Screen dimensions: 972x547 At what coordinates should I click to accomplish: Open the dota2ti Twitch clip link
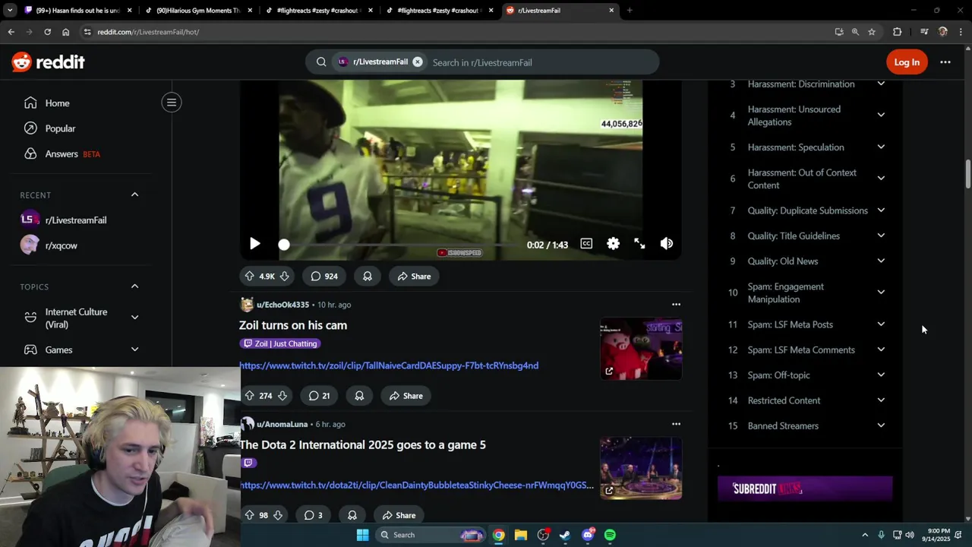tap(416, 485)
